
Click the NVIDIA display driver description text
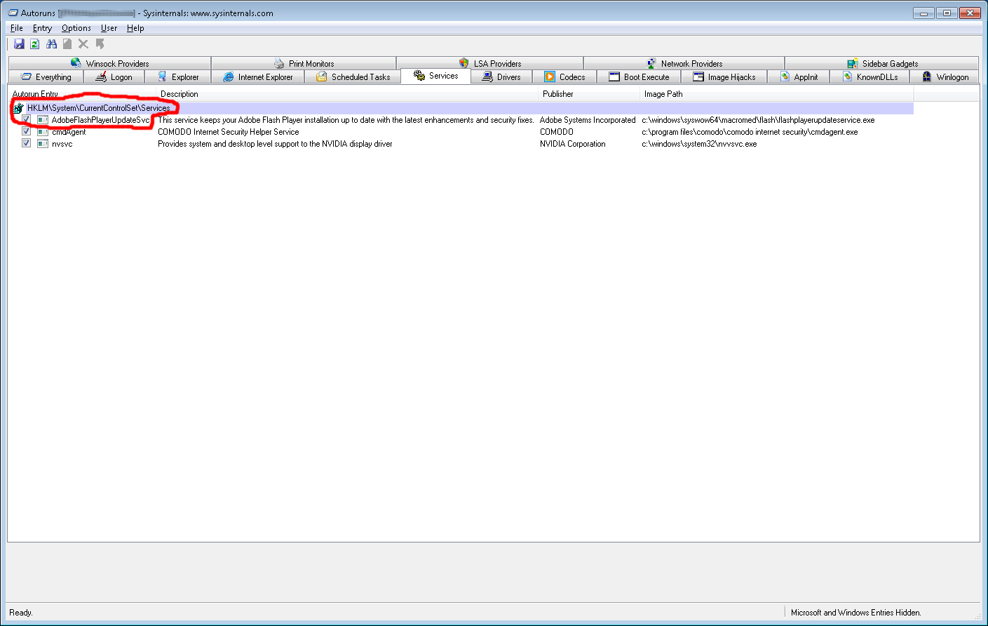point(275,144)
